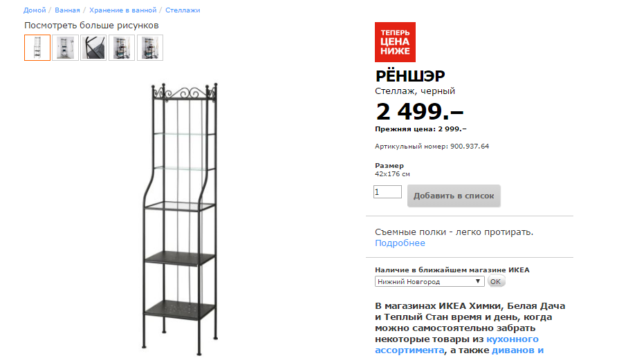Click the РЁНШЭР product title

coord(410,76)
